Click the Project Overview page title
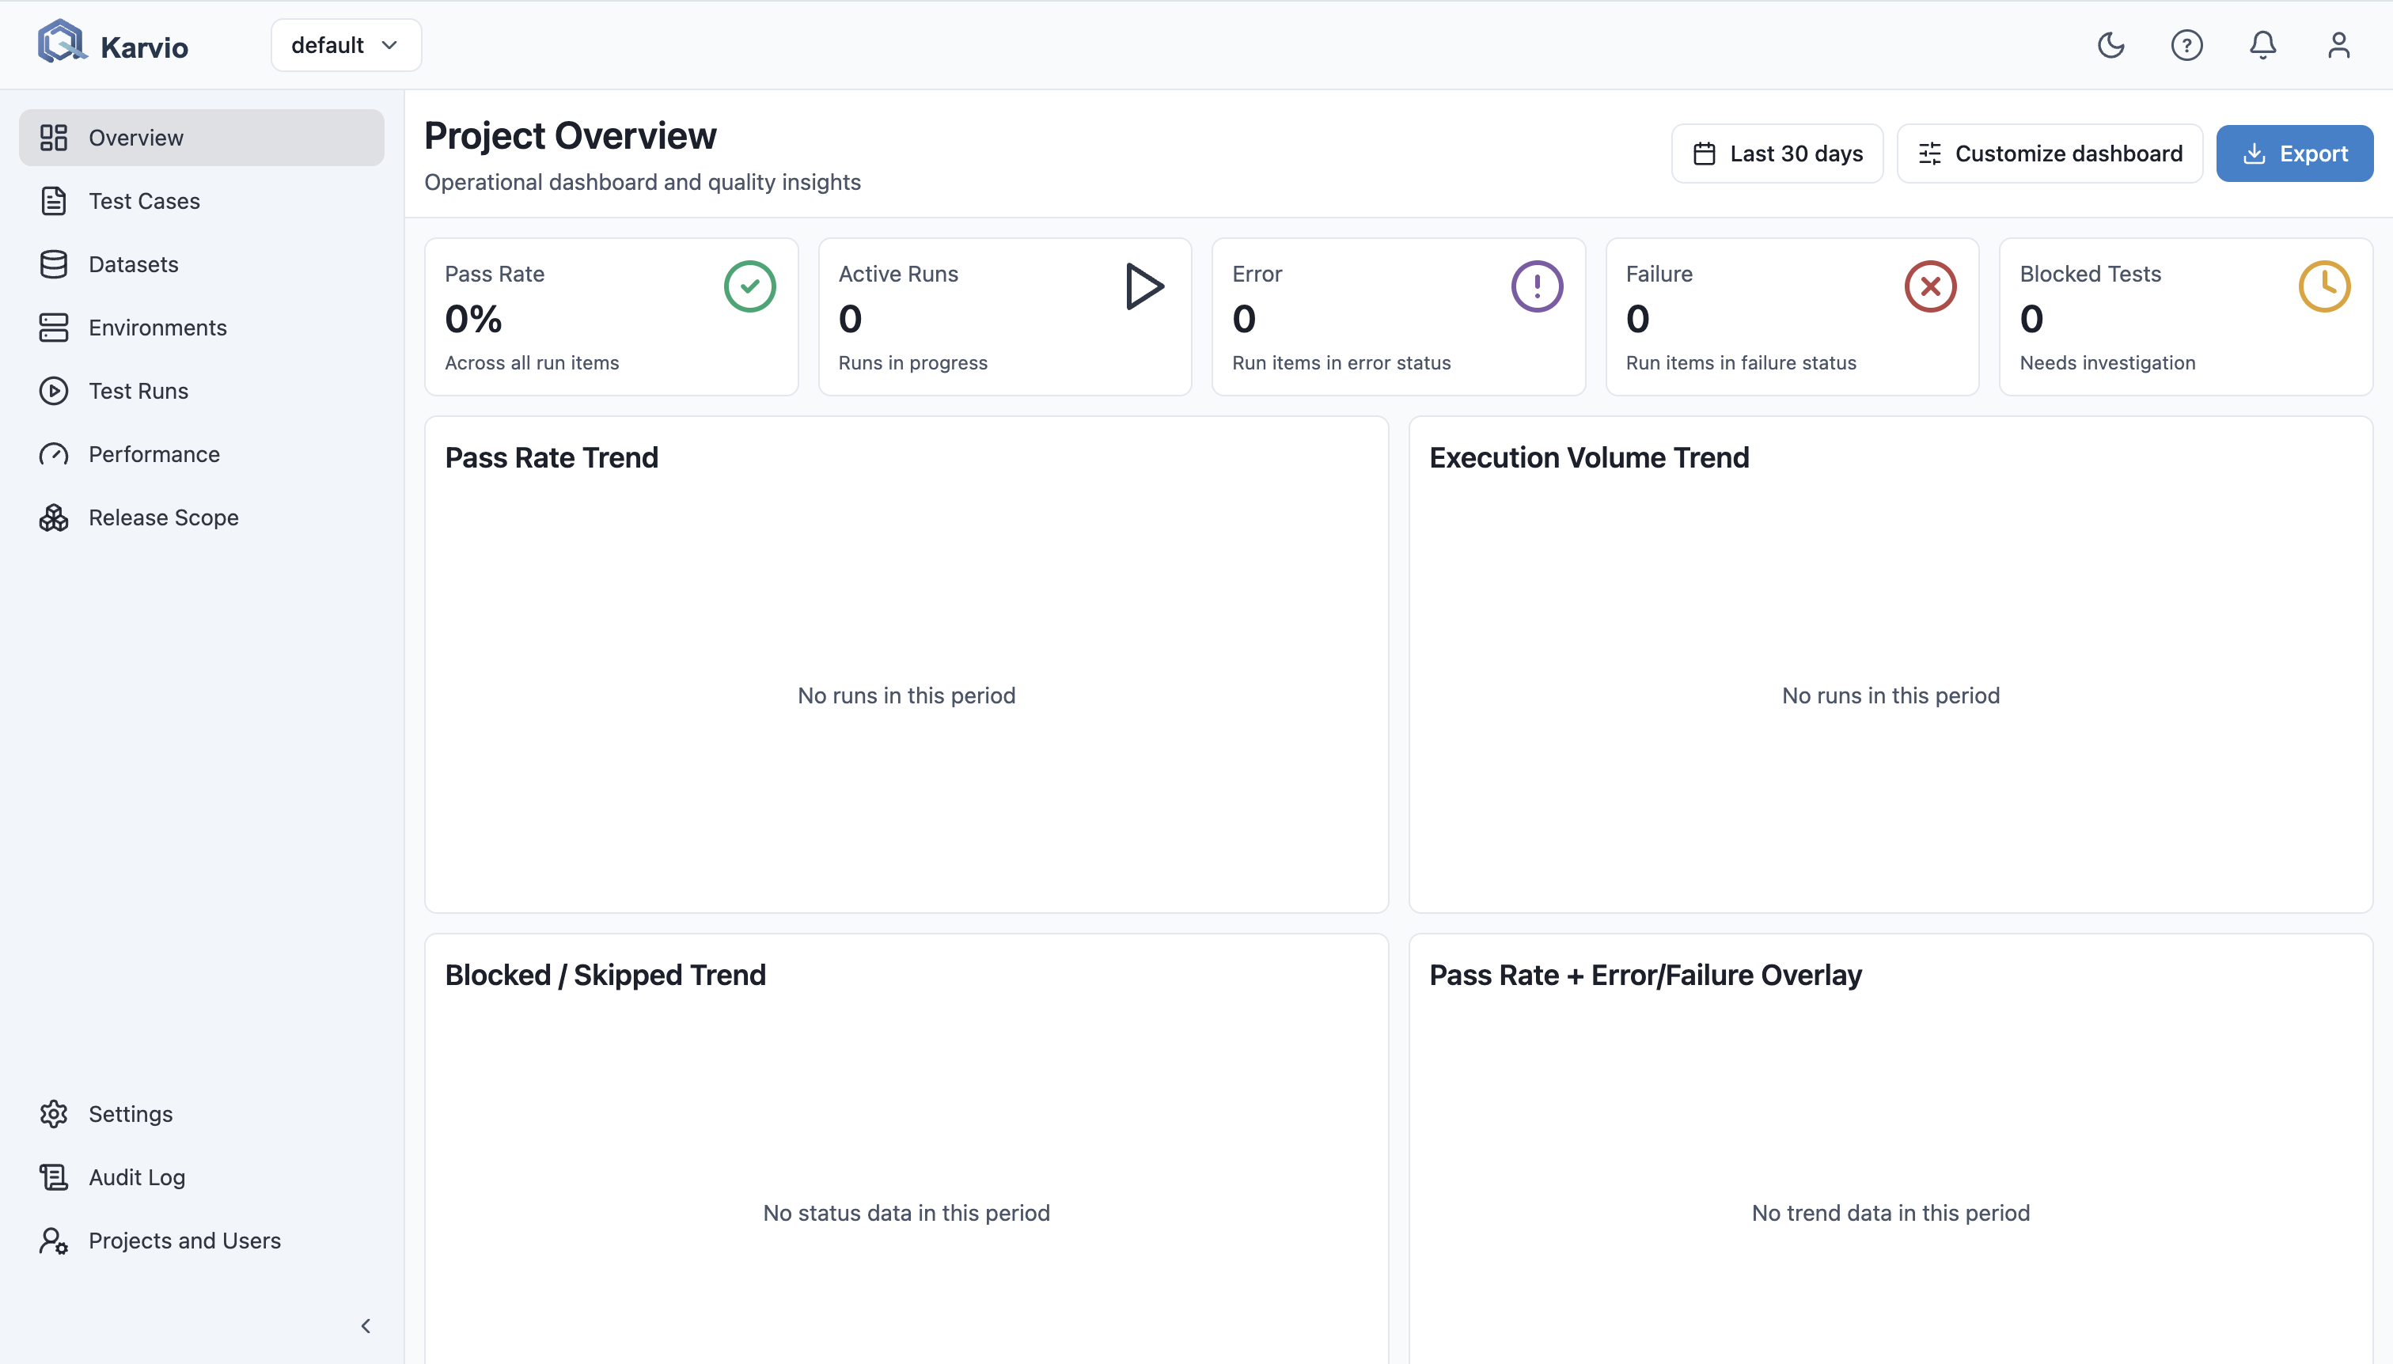Viewport: 2393px width, 1364px height. point(570,136)
